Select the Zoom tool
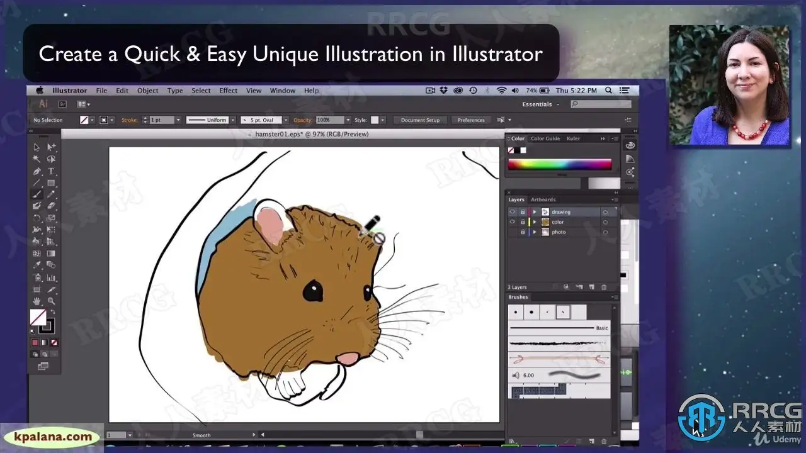 point(51,301)
